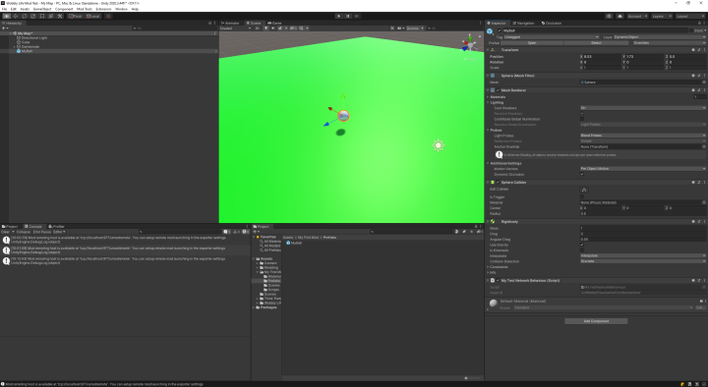Switch to the Game tab

tap(274, 23)
